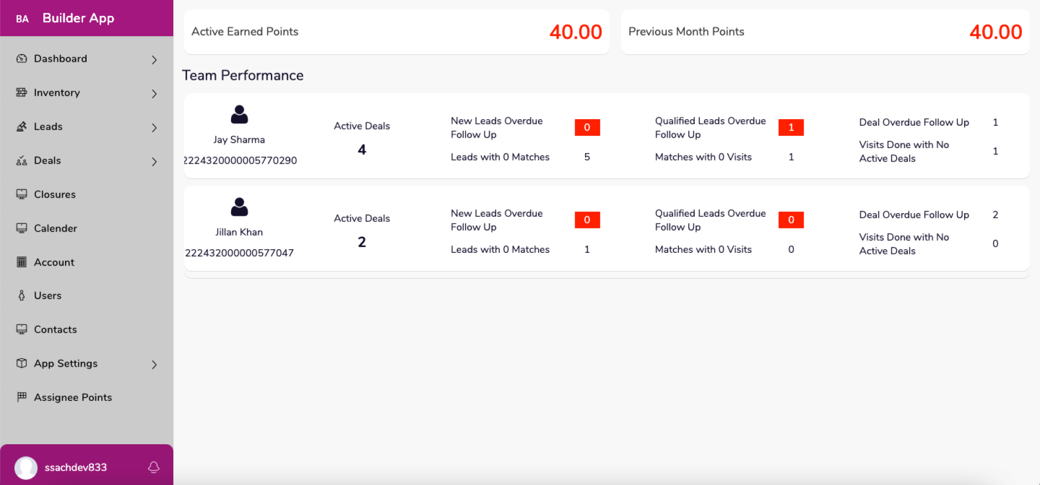Image resolution: width=1040 pixels, height=485 pixels.
Task: Click the Assignee Points flag icon
Action: coord(22,397)
